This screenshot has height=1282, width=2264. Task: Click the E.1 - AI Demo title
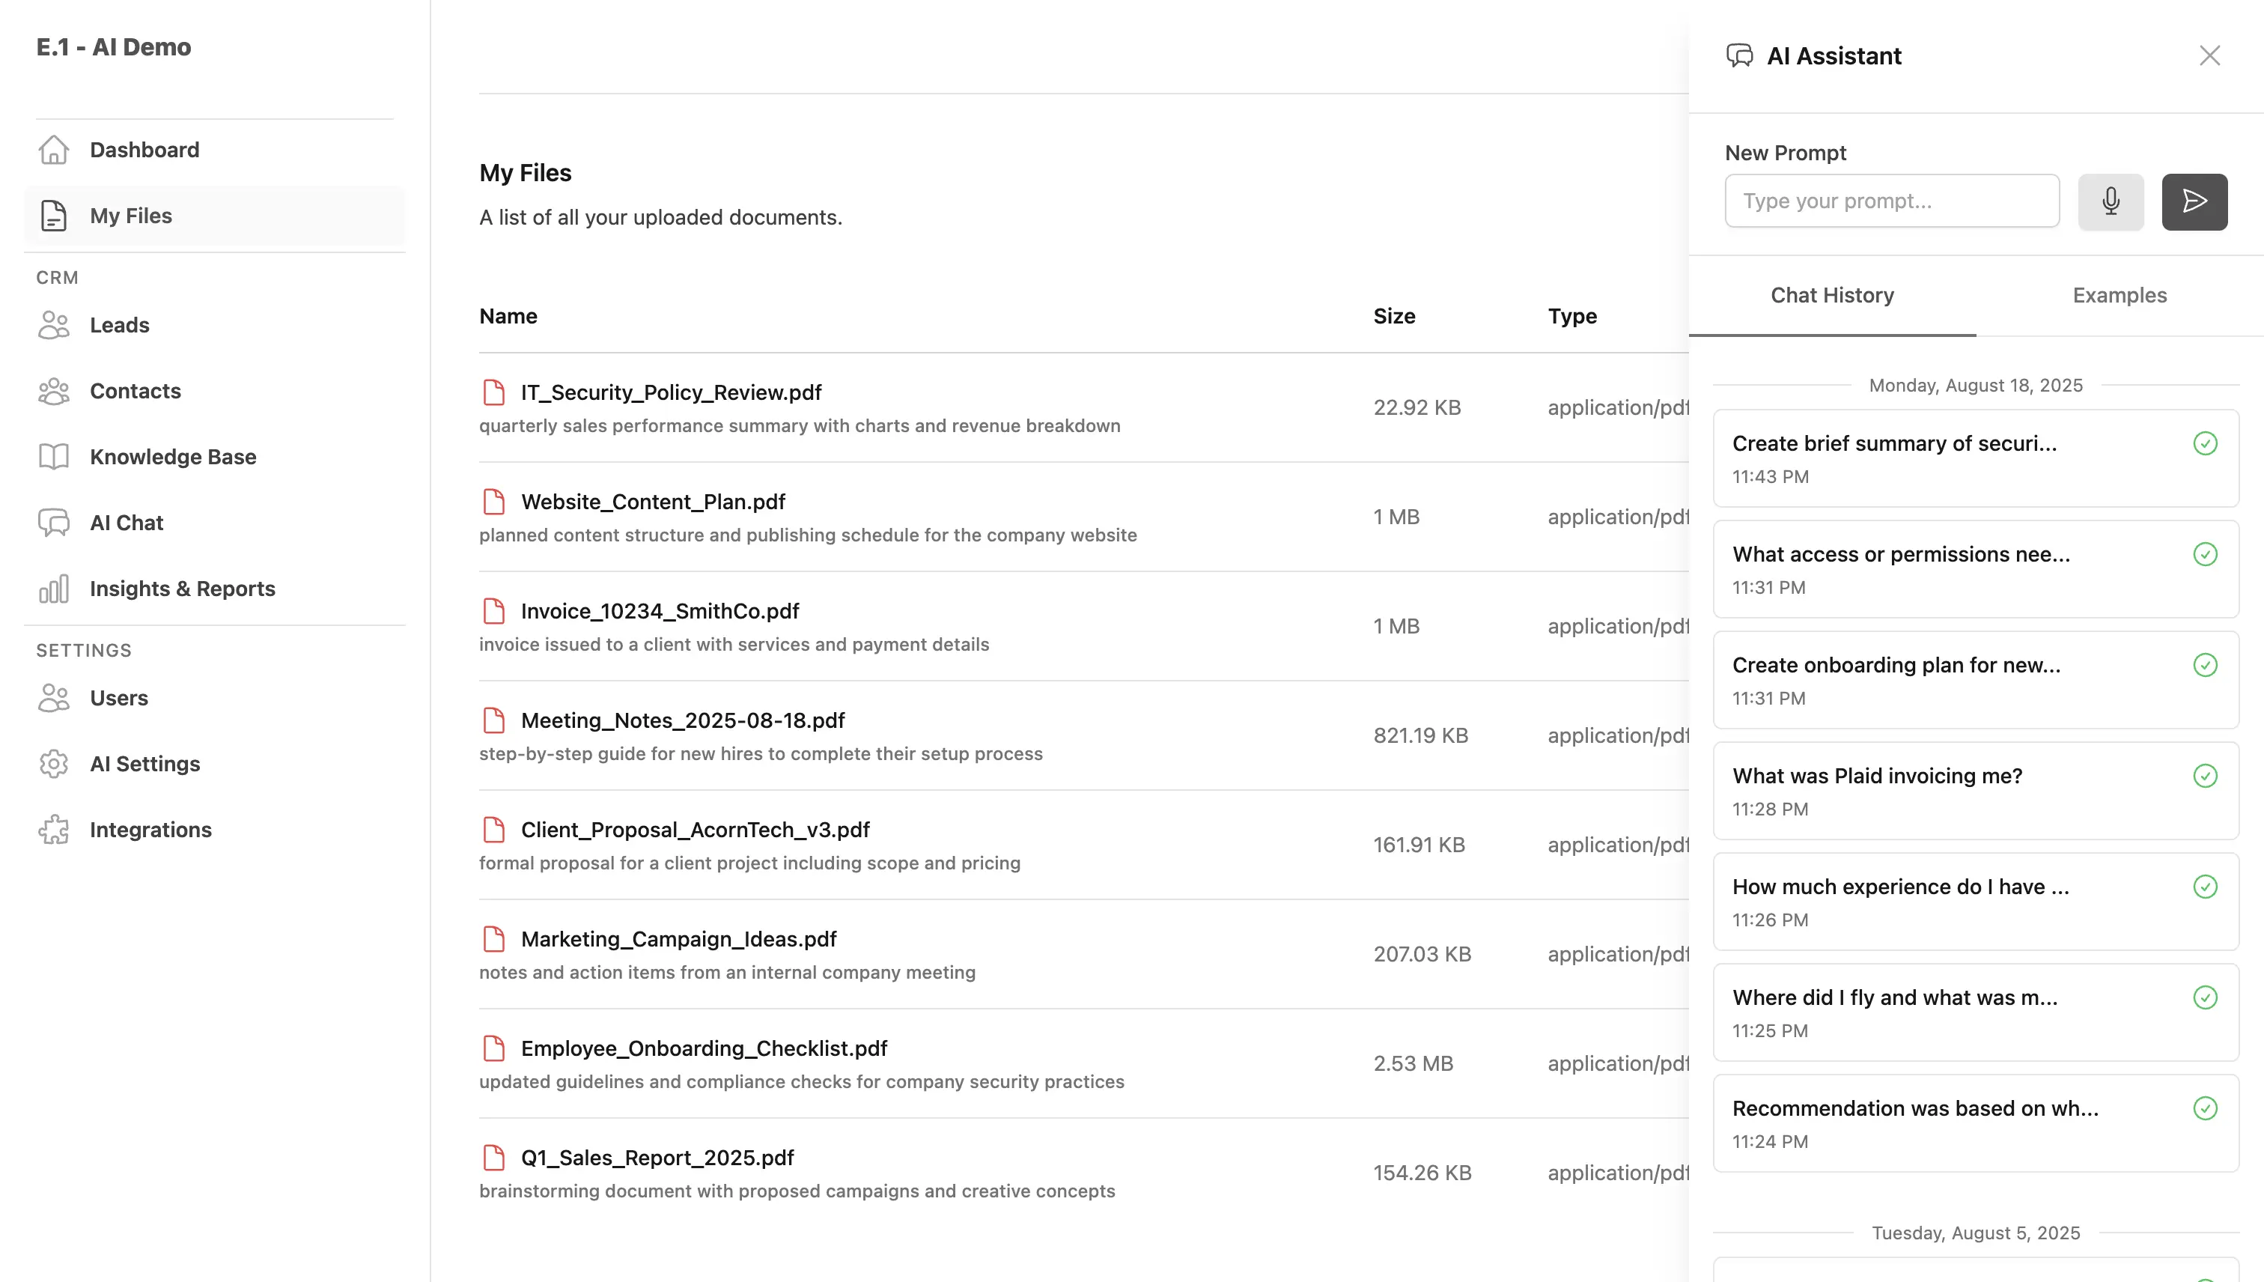click(x=114, y=47)
